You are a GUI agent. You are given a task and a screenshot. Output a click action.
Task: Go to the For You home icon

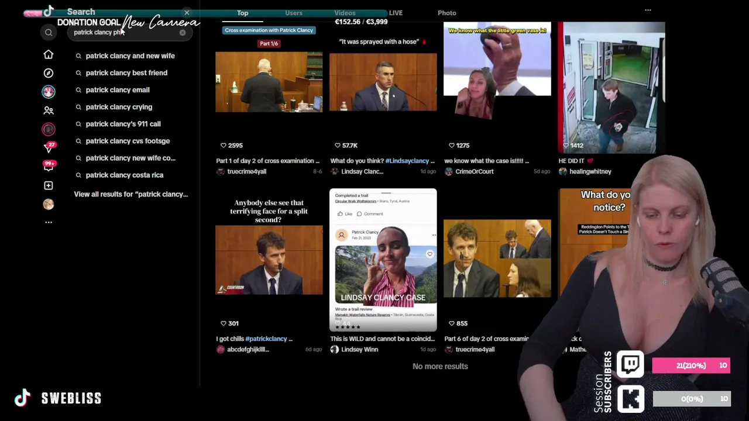49,55
